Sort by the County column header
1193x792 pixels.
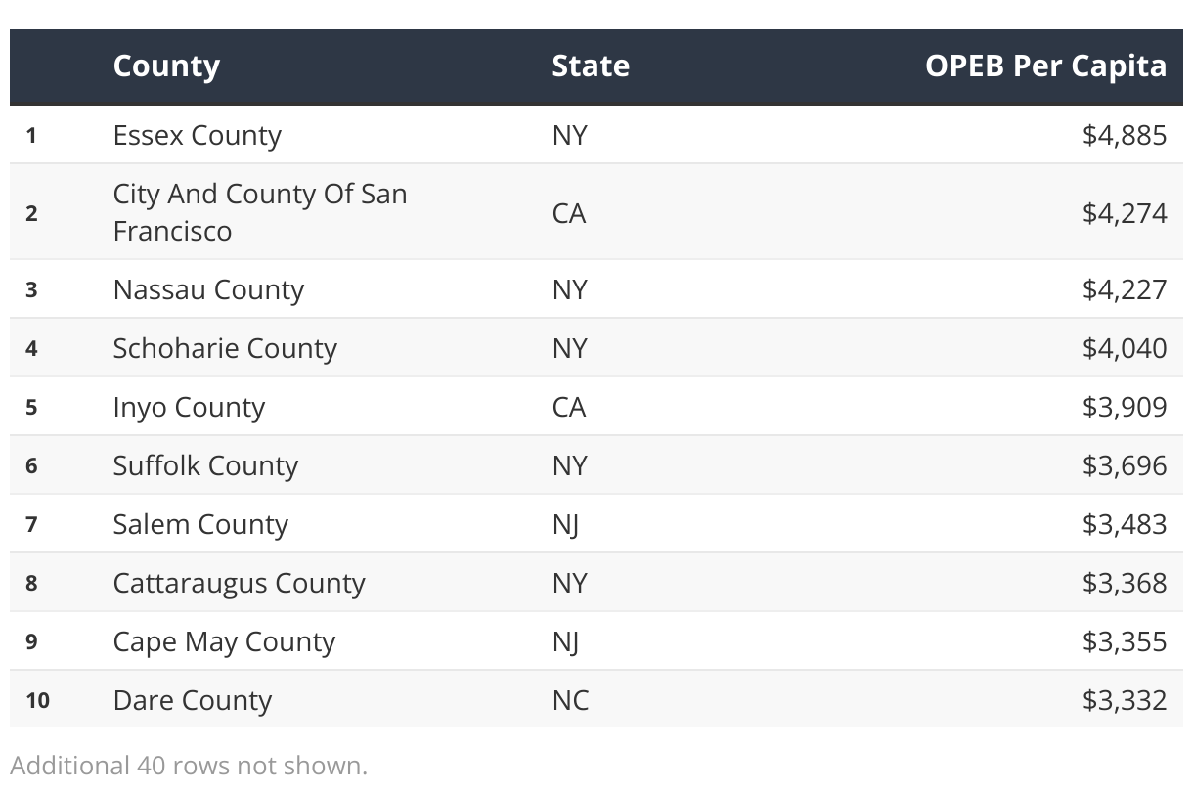166,66
